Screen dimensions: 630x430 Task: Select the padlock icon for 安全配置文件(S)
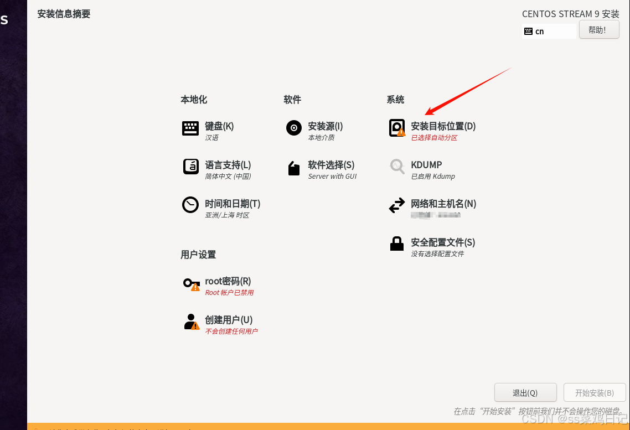(396, 244)
